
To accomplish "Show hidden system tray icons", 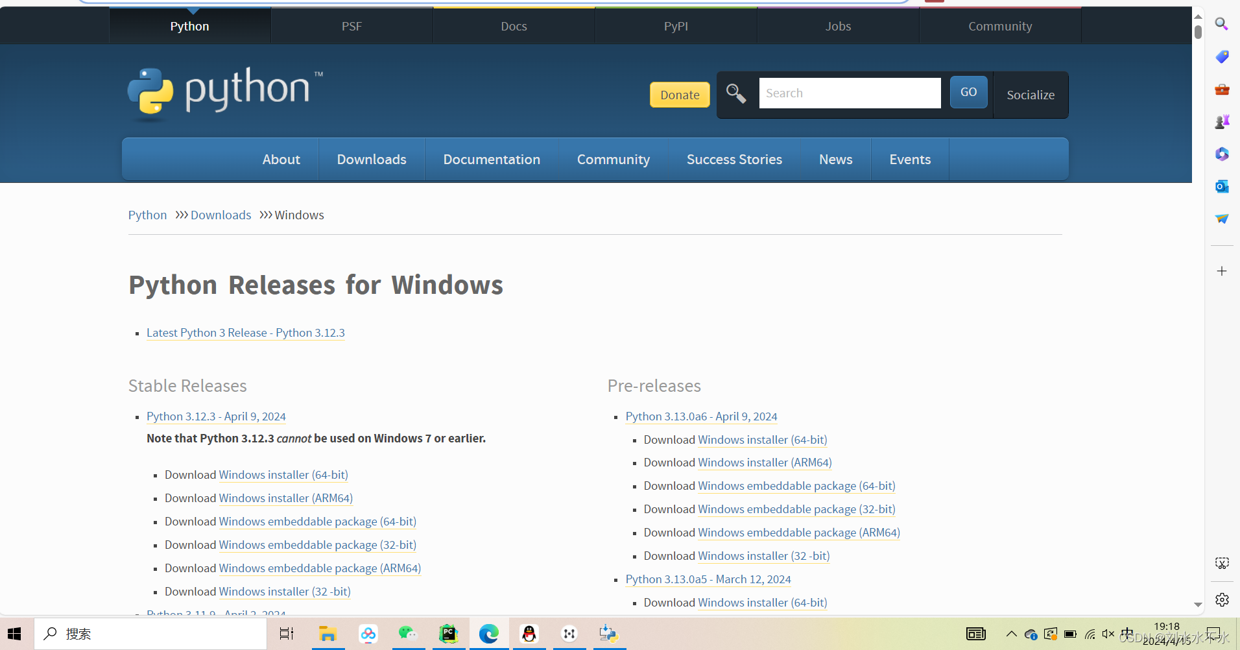I will coord(1011,634).
